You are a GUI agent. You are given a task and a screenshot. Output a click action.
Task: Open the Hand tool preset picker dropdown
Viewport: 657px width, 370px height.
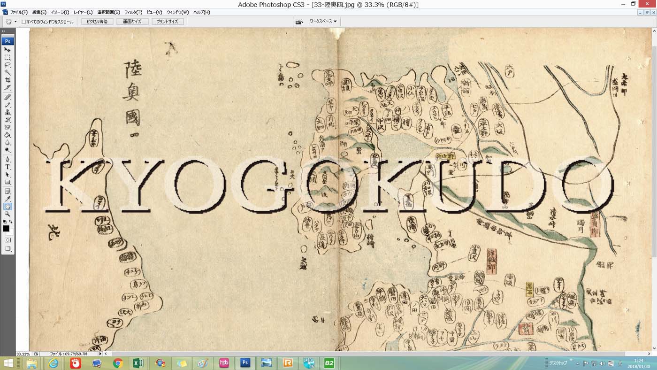coord(15,22)
